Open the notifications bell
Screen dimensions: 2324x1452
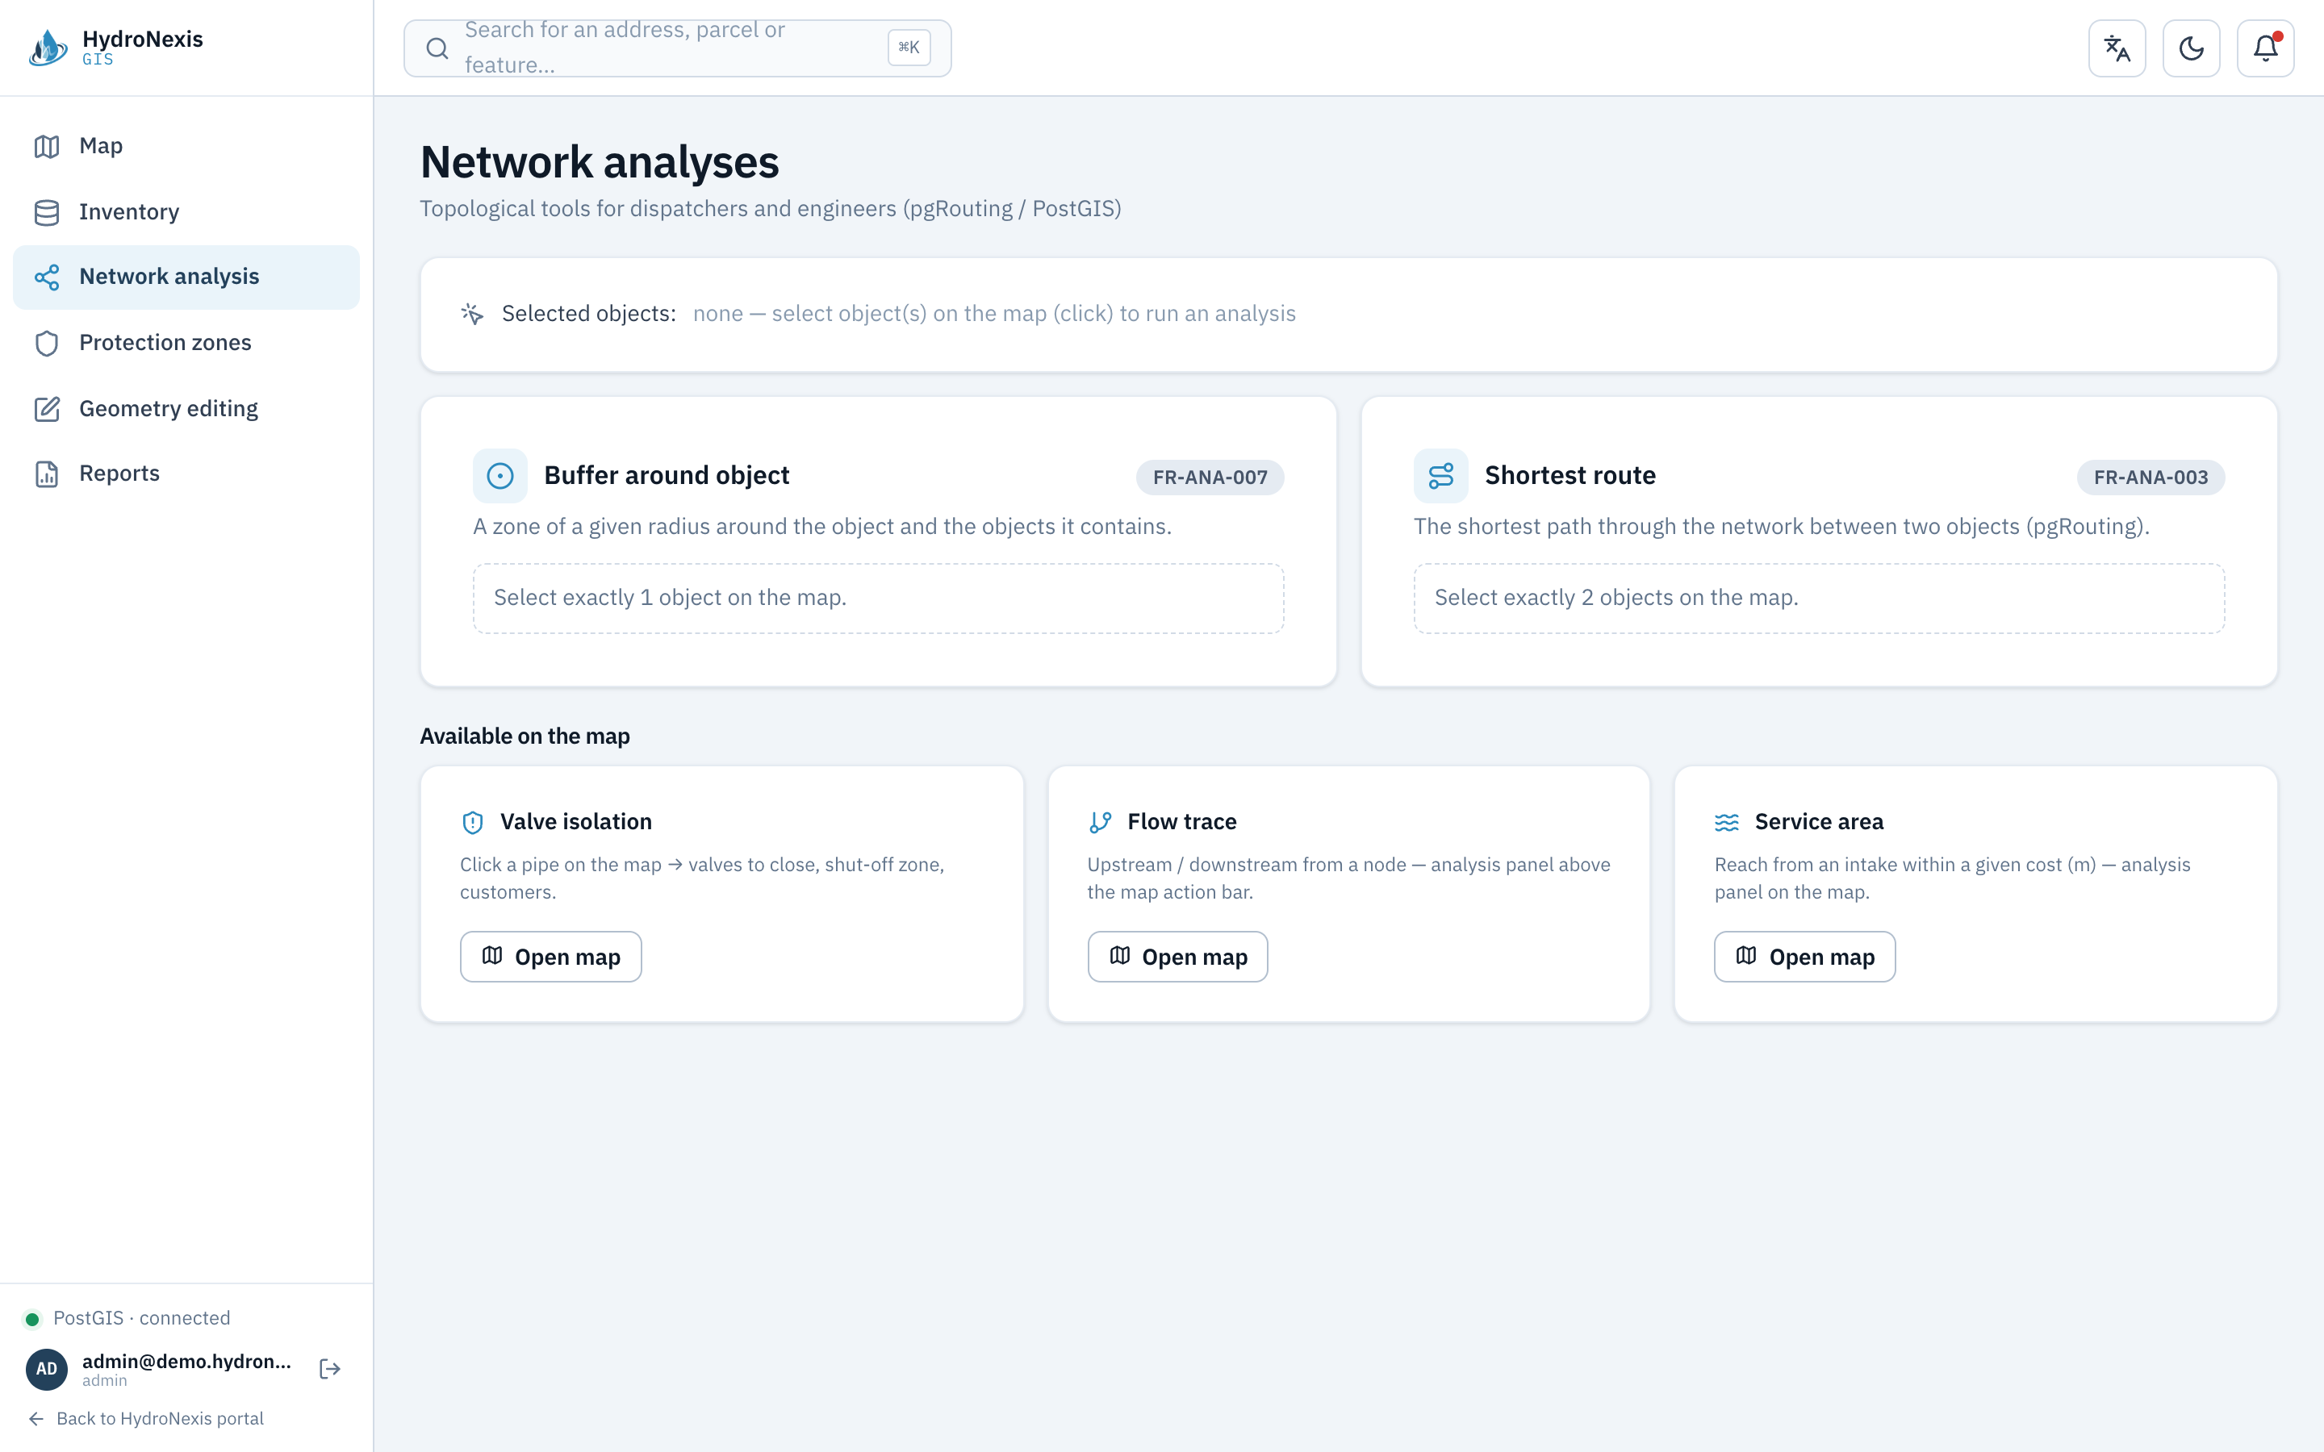[2264, 48]
